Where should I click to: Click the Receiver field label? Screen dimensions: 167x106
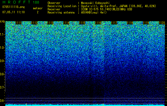54,9
